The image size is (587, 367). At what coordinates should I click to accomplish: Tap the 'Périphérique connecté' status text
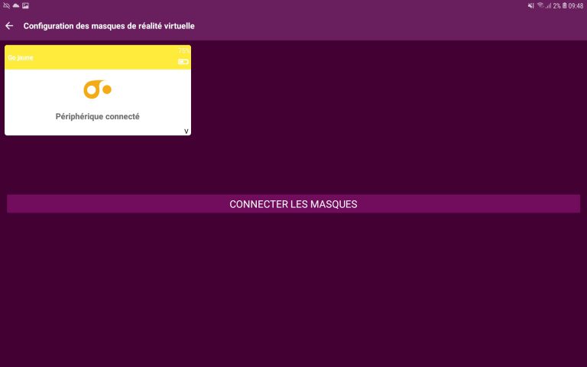tap(97, 116)
